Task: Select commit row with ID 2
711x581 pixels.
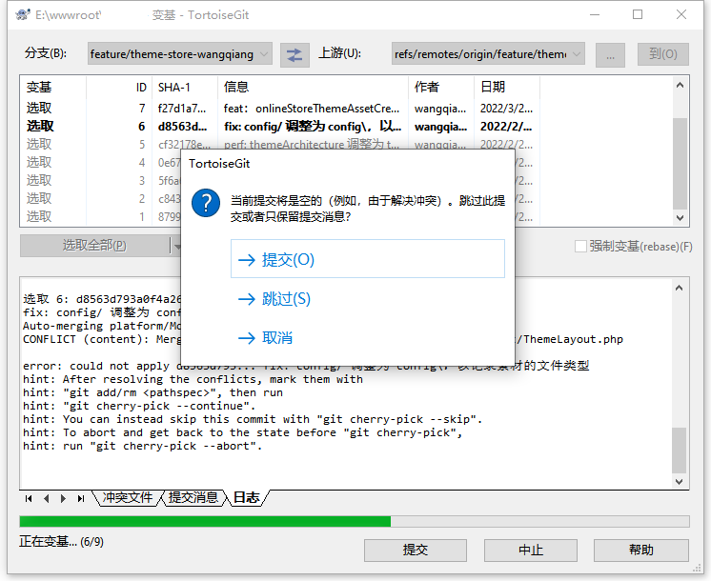Action: click(x=101, y=198)
